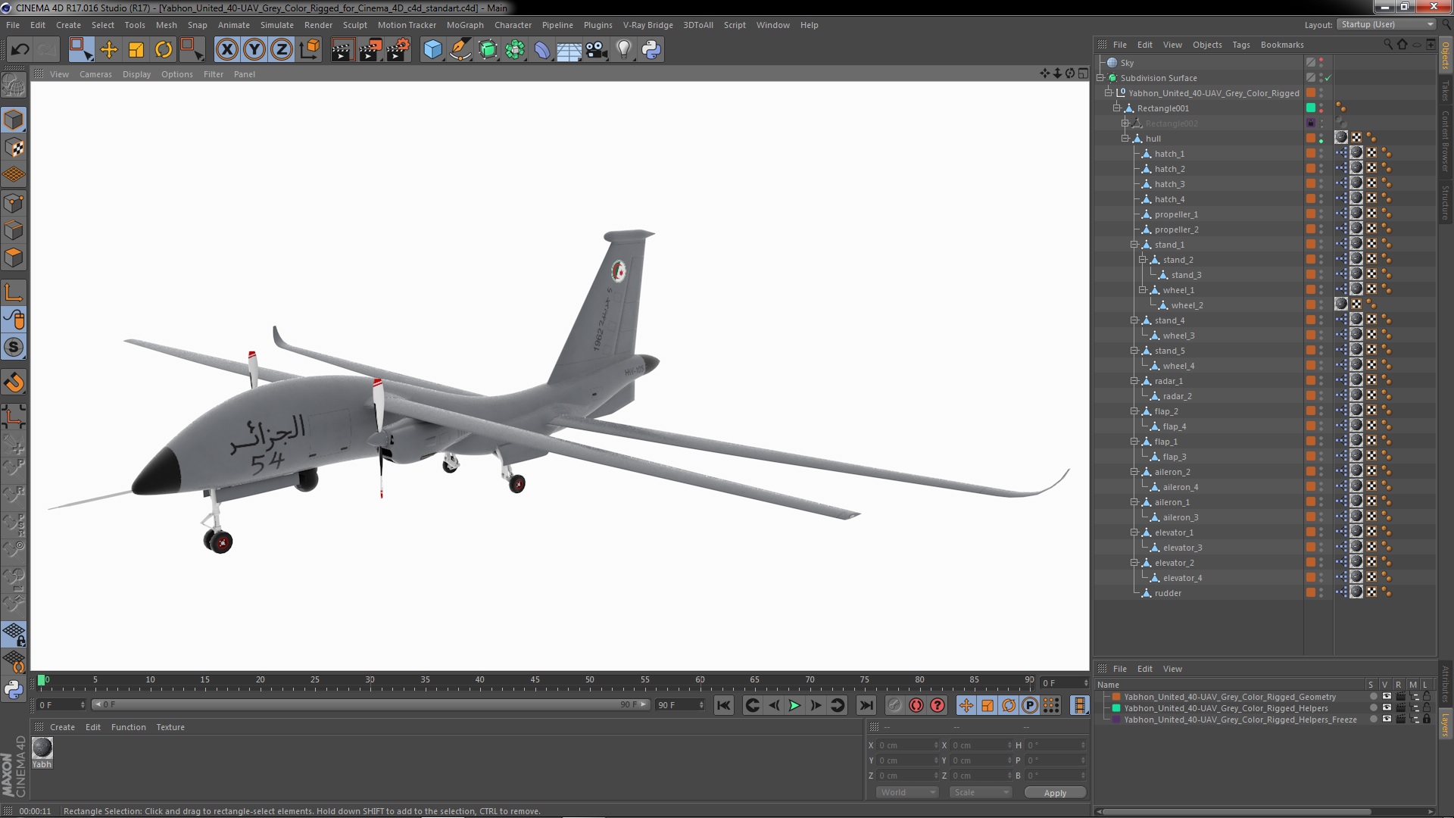The width and height of the screenshot is (1454, 818).
Task: Click Render View clapperboard icon
Action: point(342,50)
